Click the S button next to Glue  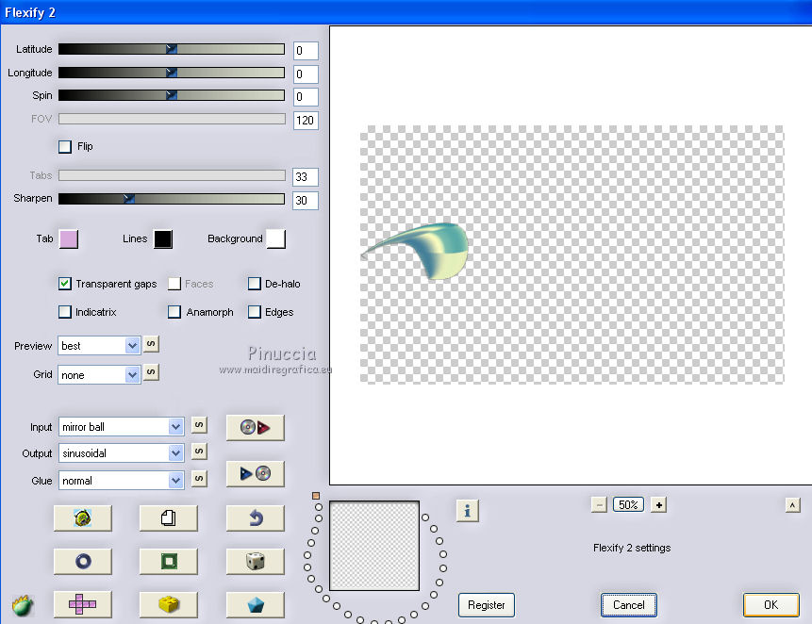pos(199,479)
